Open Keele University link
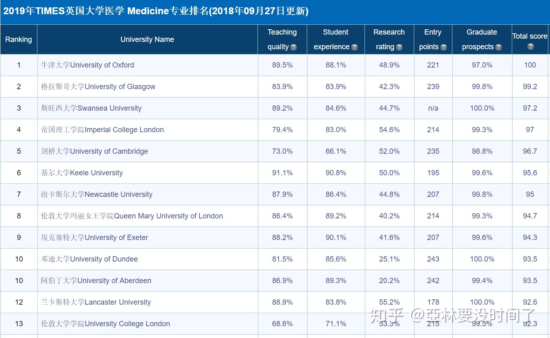 [82, 173]
